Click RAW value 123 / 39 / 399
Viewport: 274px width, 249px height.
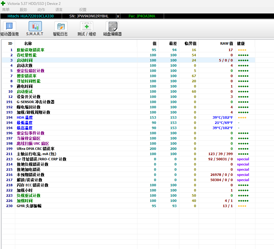(220, 154)
